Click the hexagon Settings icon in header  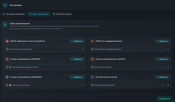tap(5, 5)
